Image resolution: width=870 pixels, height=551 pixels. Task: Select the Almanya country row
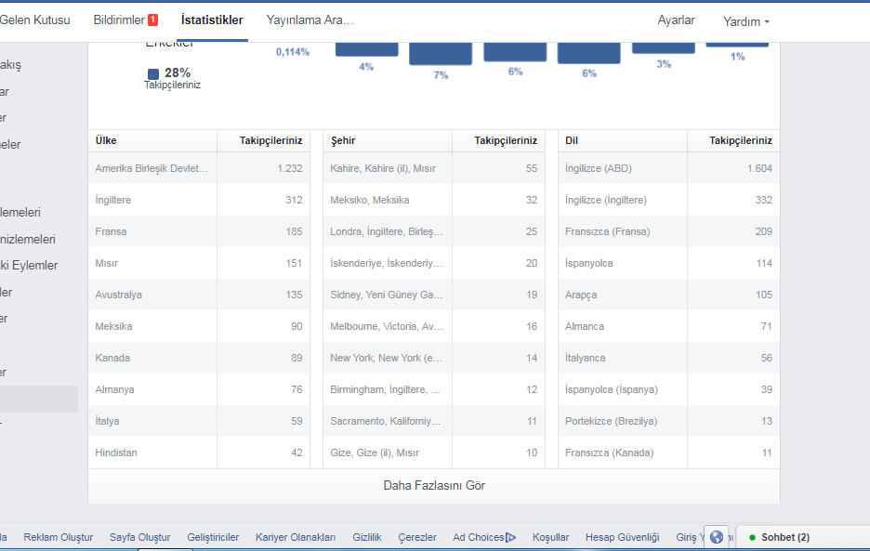[x=199, y=389]
